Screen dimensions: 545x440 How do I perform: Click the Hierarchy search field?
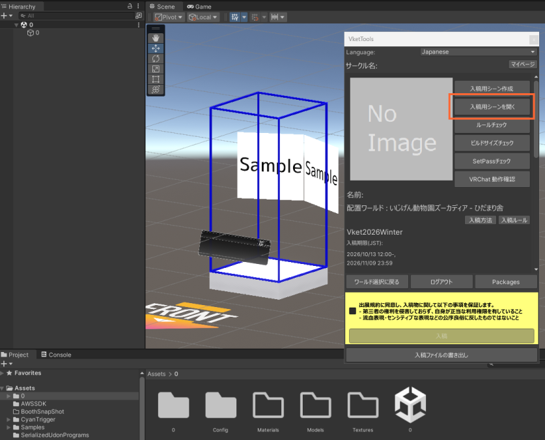click(77, 16)
